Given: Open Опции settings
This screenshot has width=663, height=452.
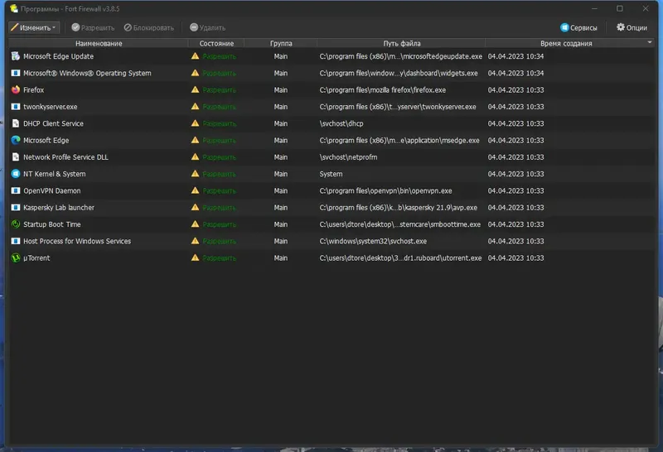Looking at the screenshot, I should (x=632, y=27).
